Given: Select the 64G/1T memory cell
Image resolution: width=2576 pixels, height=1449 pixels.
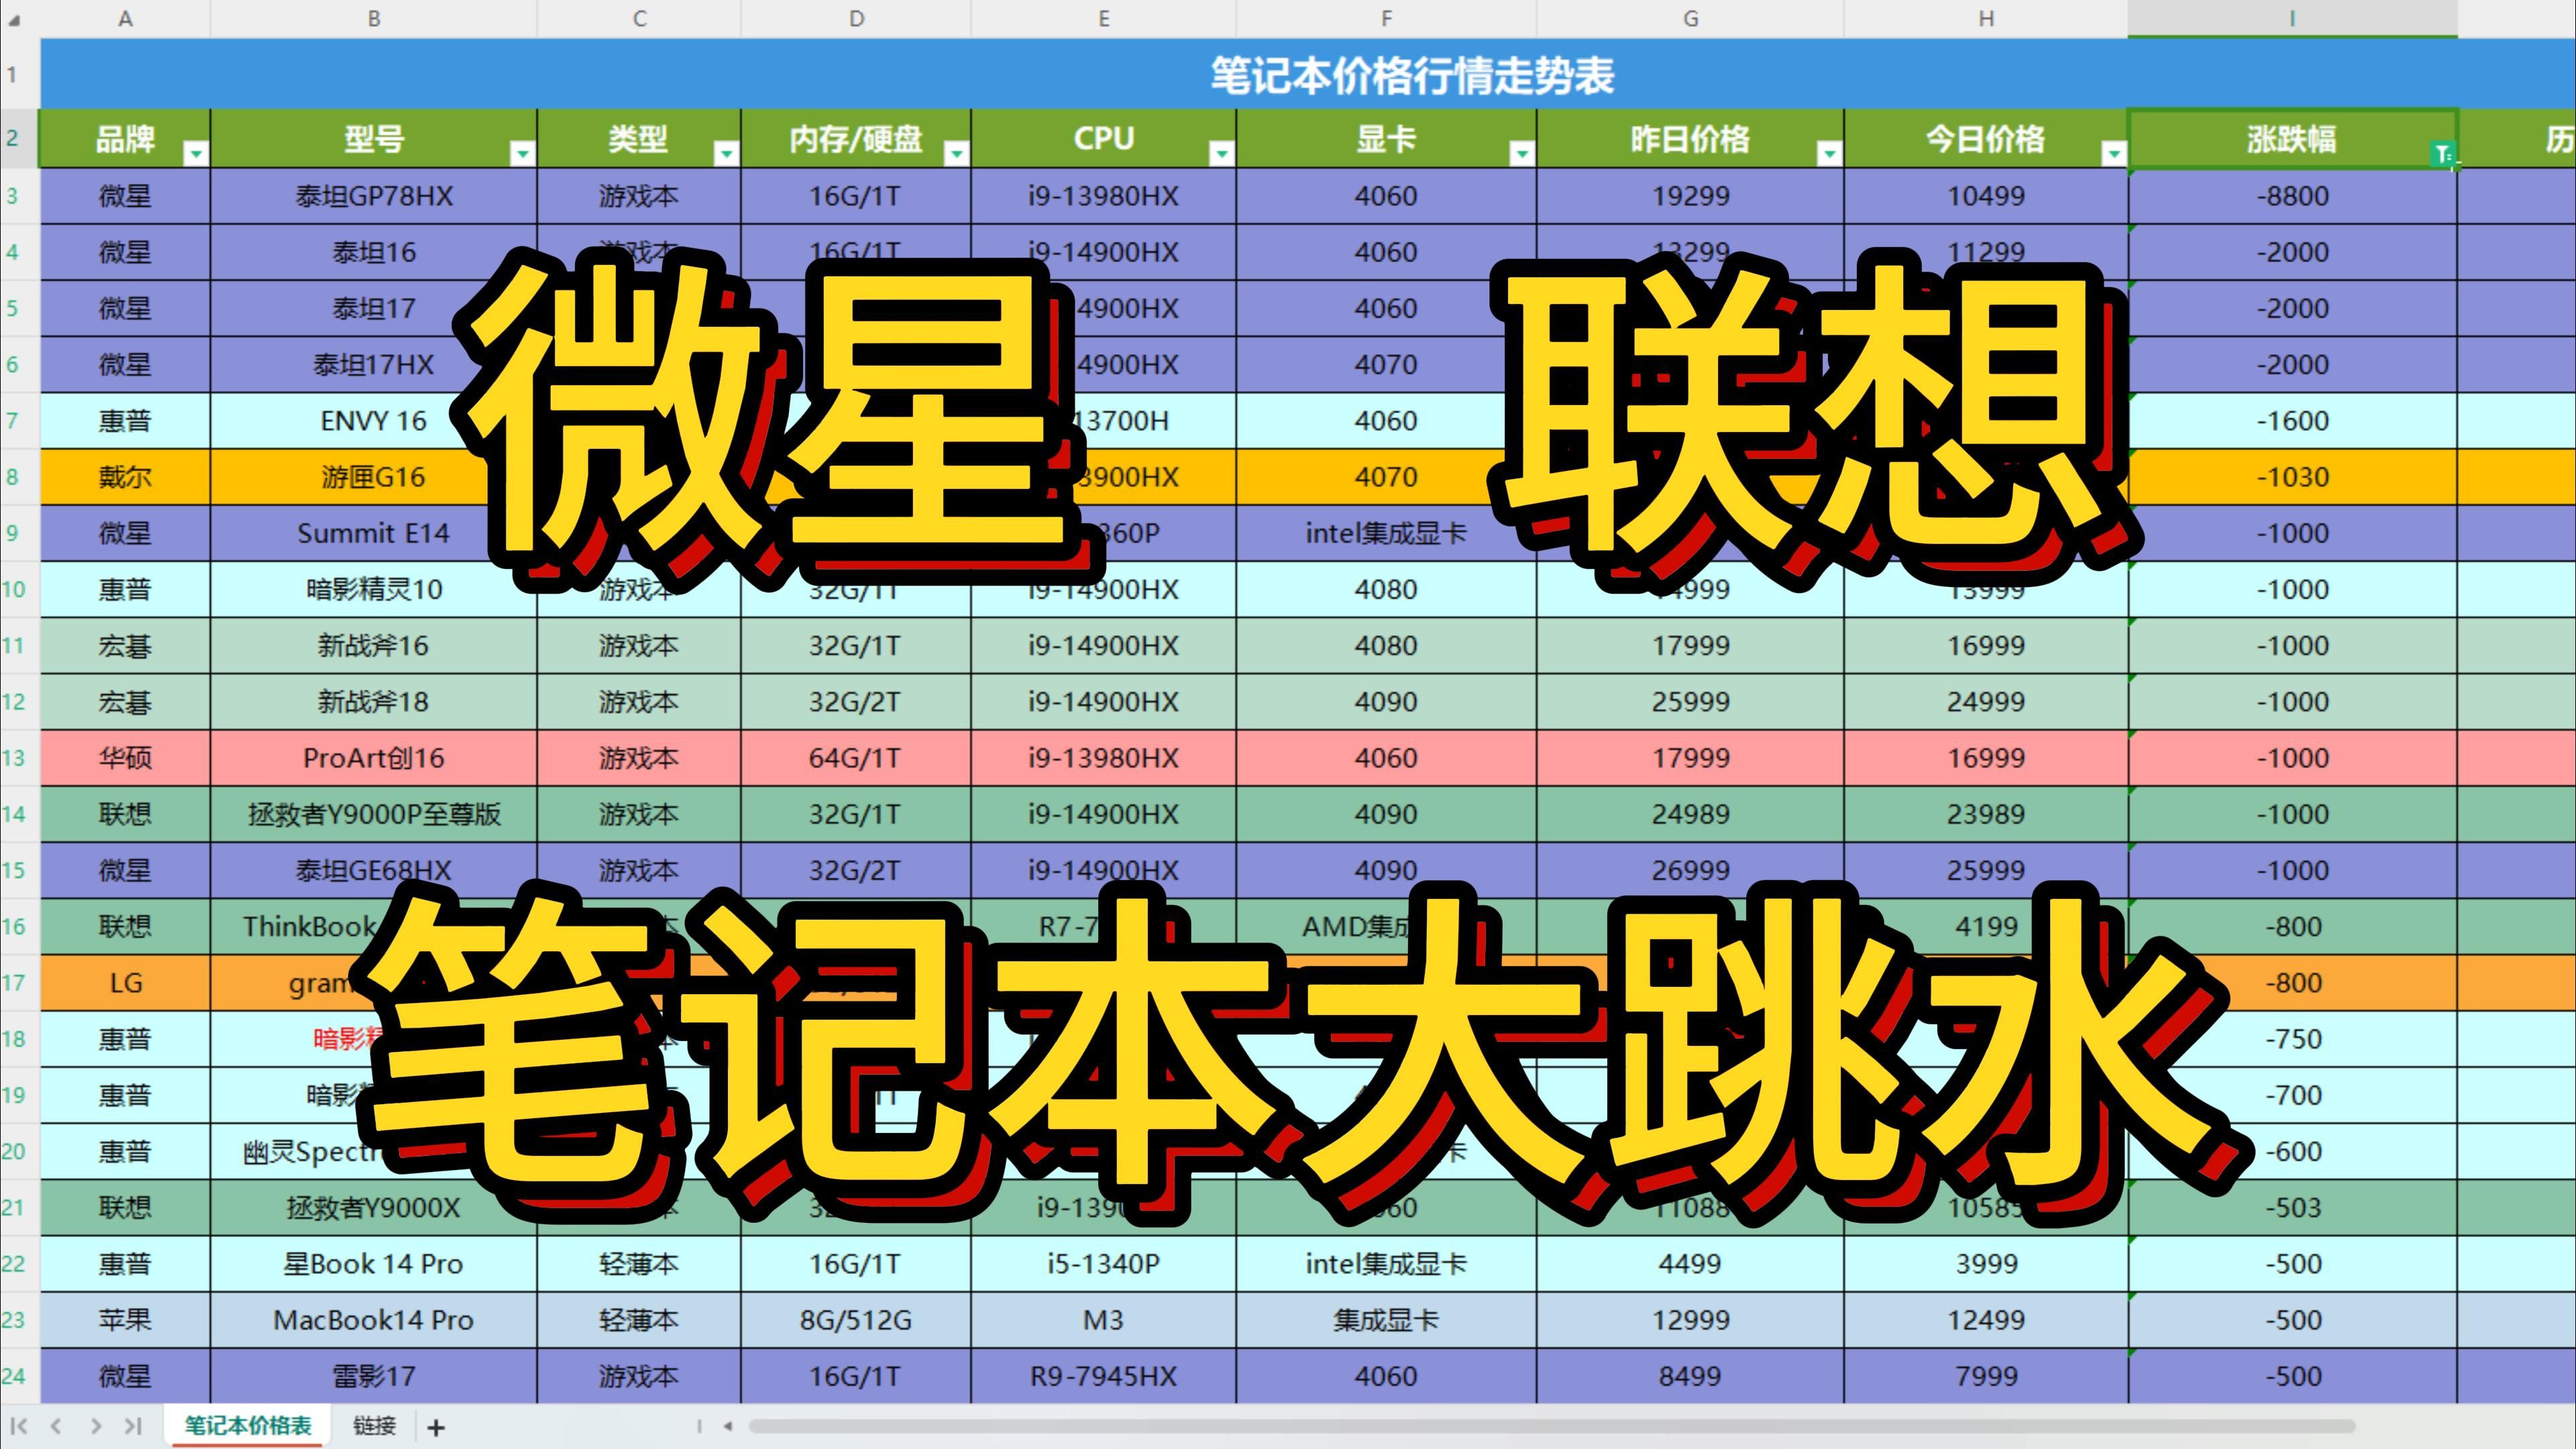Looking at the screenshot, I should (x=855, y=757).
